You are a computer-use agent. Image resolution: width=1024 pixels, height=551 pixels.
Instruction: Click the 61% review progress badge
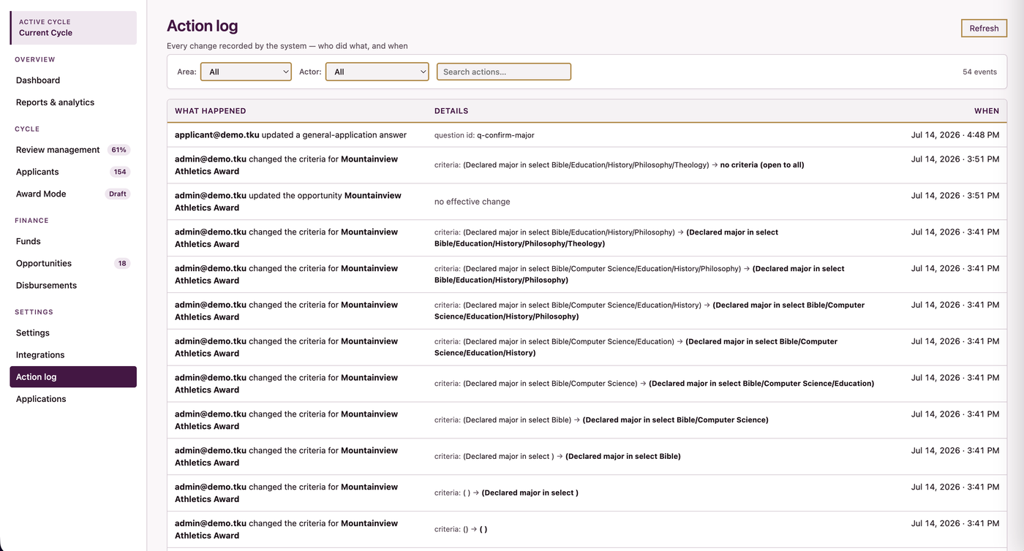[x=118, y=150]
